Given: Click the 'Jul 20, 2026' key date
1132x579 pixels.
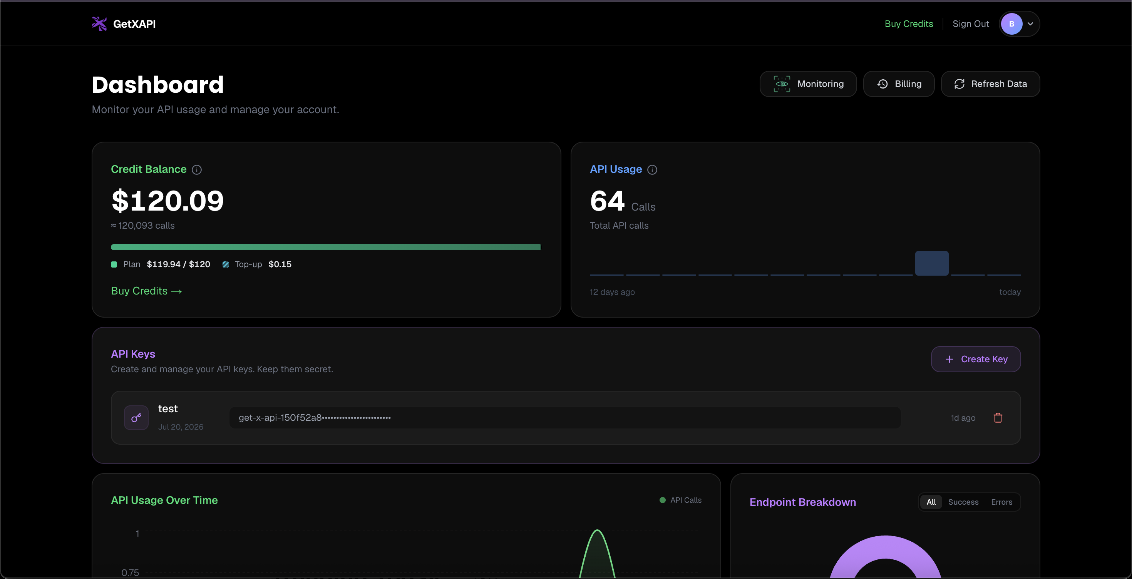Looking at the screenshot, I should pyautogui.click(x=181, y=427).
